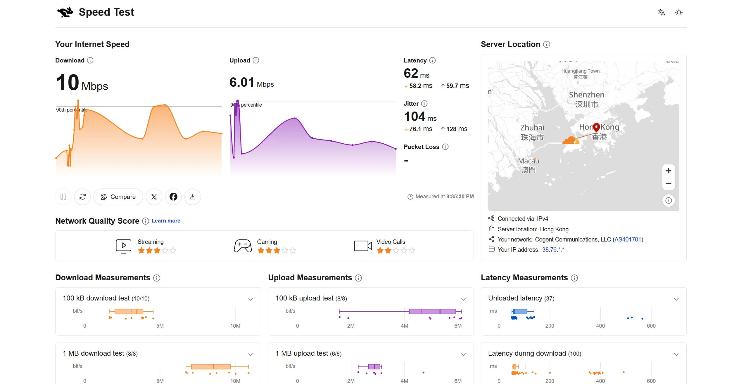The image size is (734, 384).
Task: Open Upload Measurements info icon
Action: tap(358, 278)
